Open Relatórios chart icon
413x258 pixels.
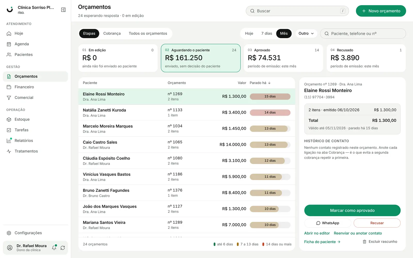(x=9, y=141)
